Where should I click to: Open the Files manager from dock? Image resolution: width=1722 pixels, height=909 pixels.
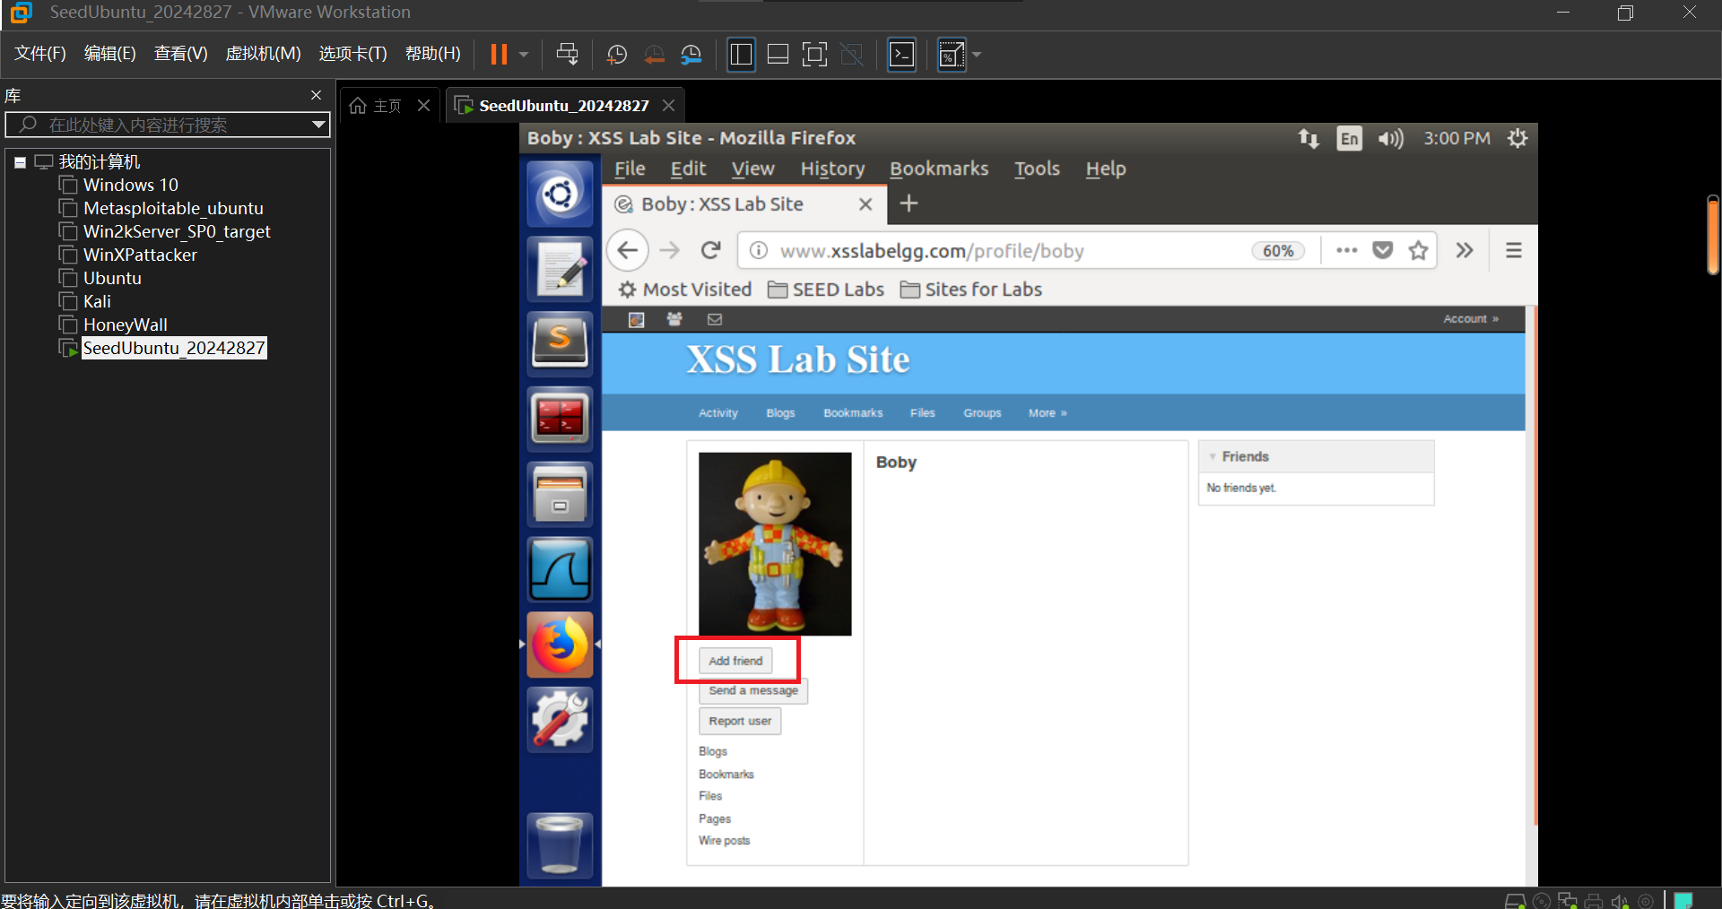coord(560,494)
